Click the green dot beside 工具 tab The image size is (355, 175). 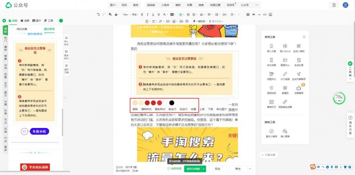click(61, 20)
